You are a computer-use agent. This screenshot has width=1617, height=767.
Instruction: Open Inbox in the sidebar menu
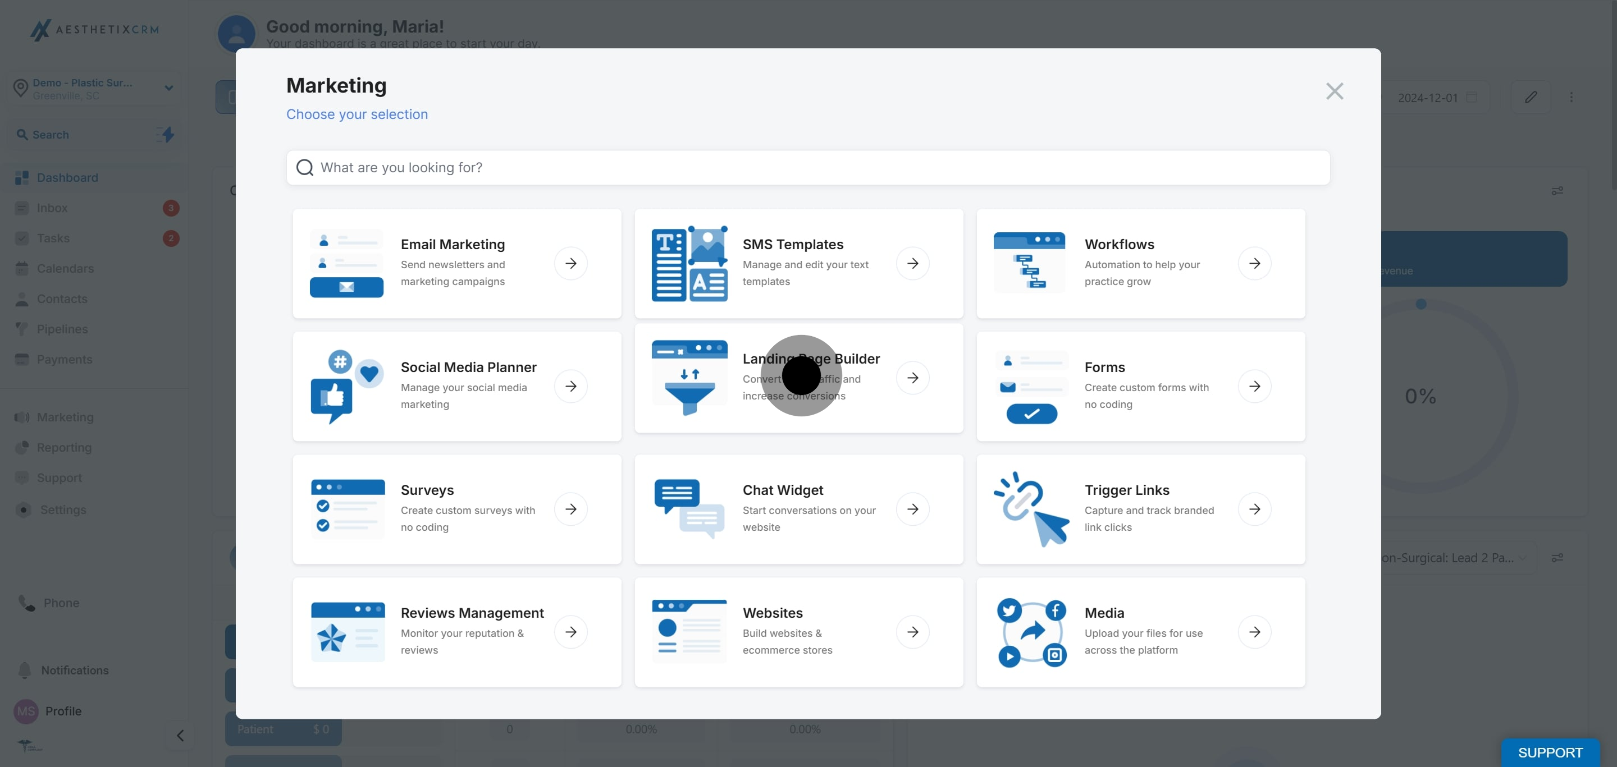(x=52, y=208)
